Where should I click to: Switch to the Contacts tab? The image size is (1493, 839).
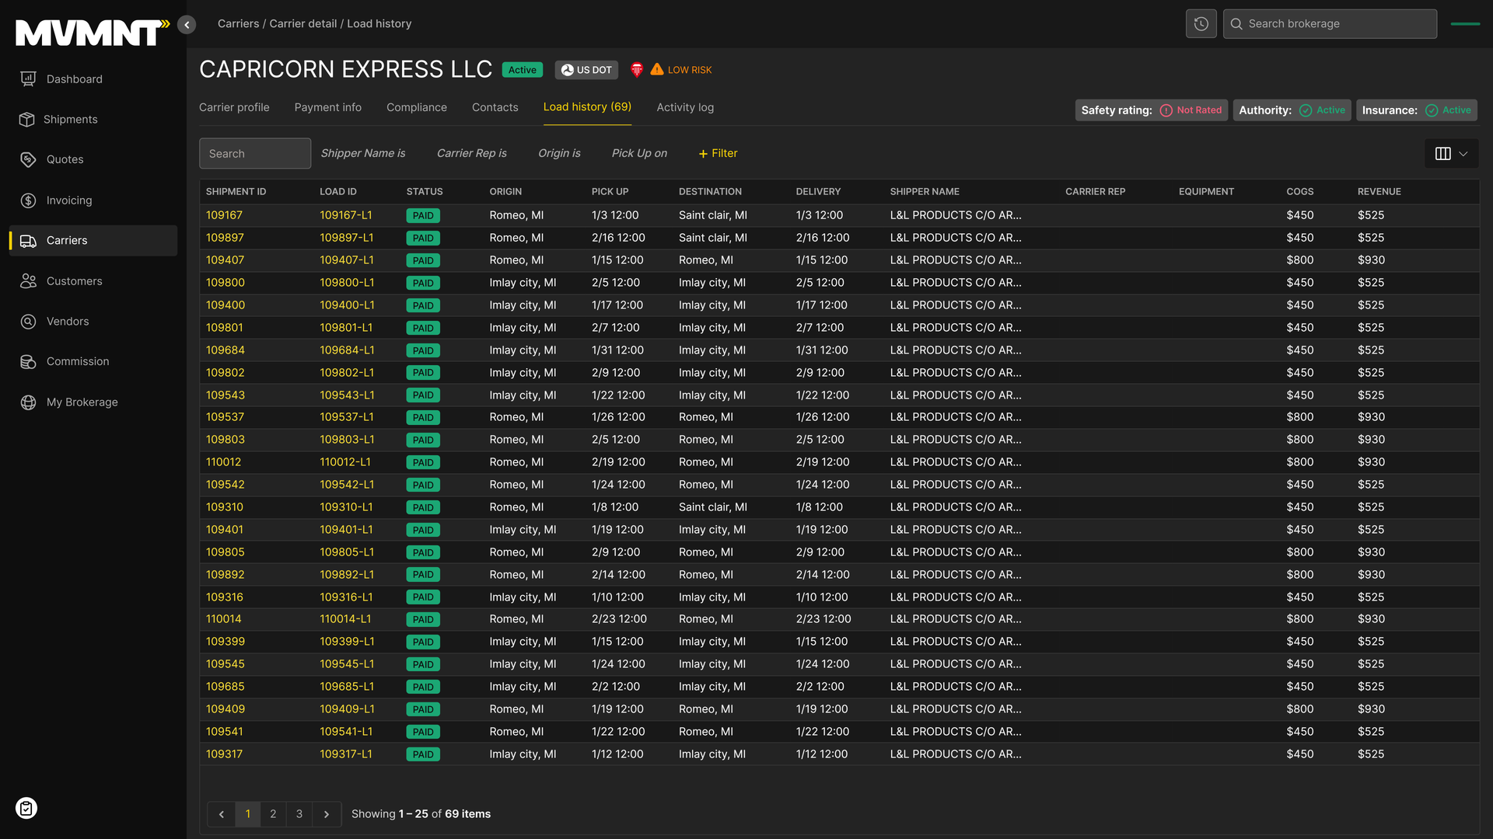coord(495,107)
